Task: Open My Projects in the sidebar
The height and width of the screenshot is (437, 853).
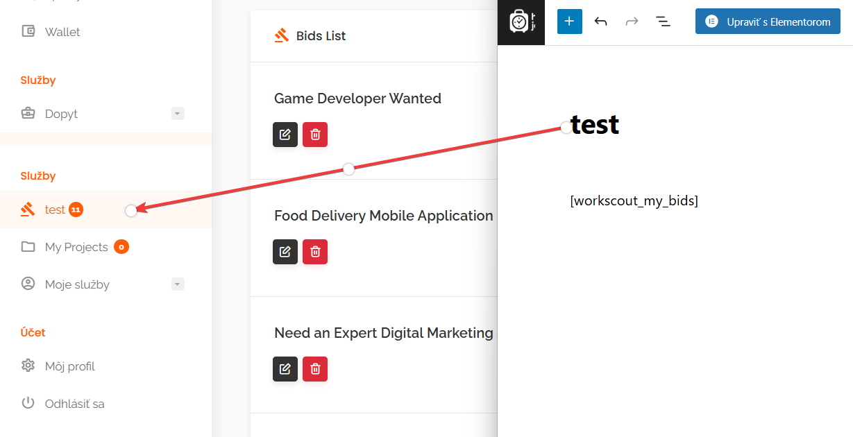Action: (76, 247)
